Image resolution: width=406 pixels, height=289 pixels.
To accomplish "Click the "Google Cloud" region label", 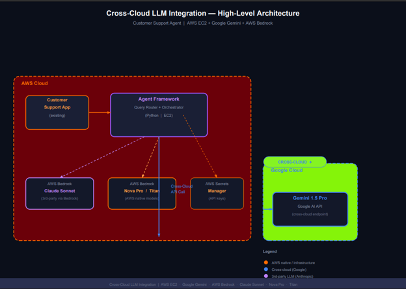I will [287, 170].
